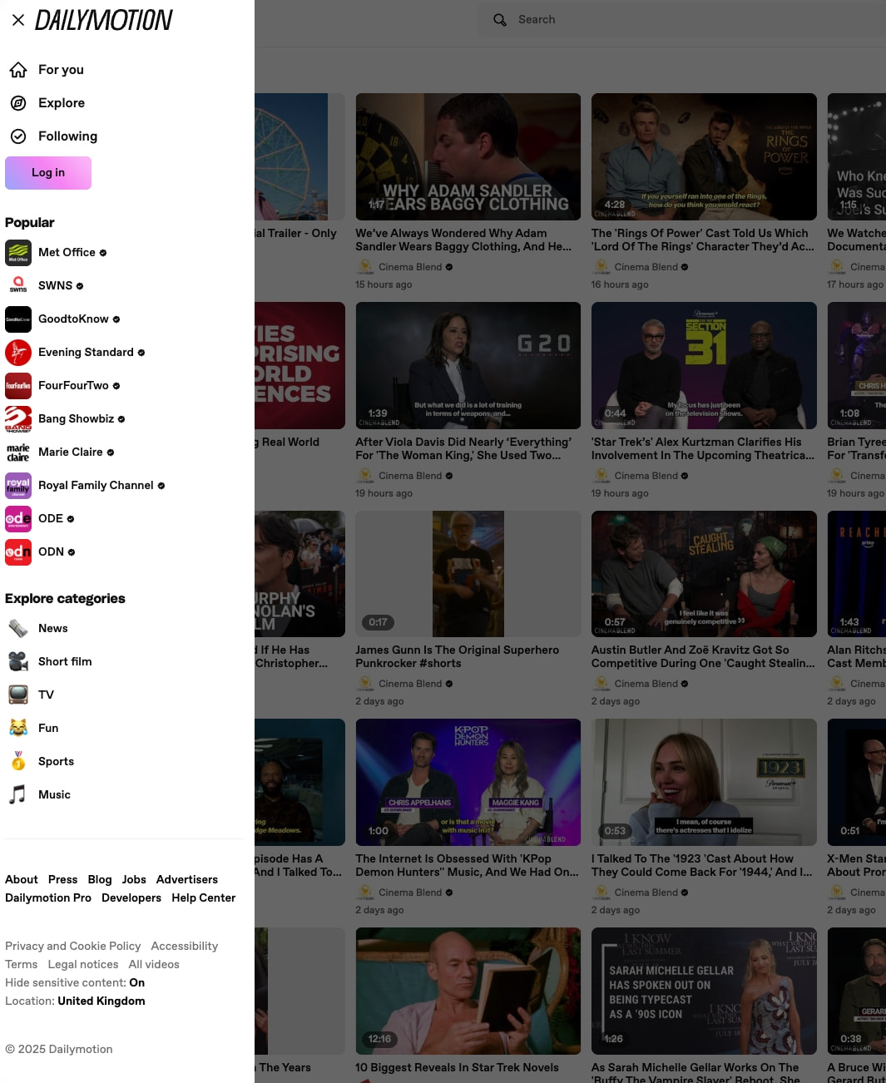Viewport: 886px width, 1083px height.
Task: Open the Music category label
Action: (54, 794)
